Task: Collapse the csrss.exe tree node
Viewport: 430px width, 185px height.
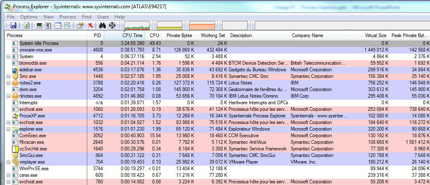Action: (x=9, y=175)
